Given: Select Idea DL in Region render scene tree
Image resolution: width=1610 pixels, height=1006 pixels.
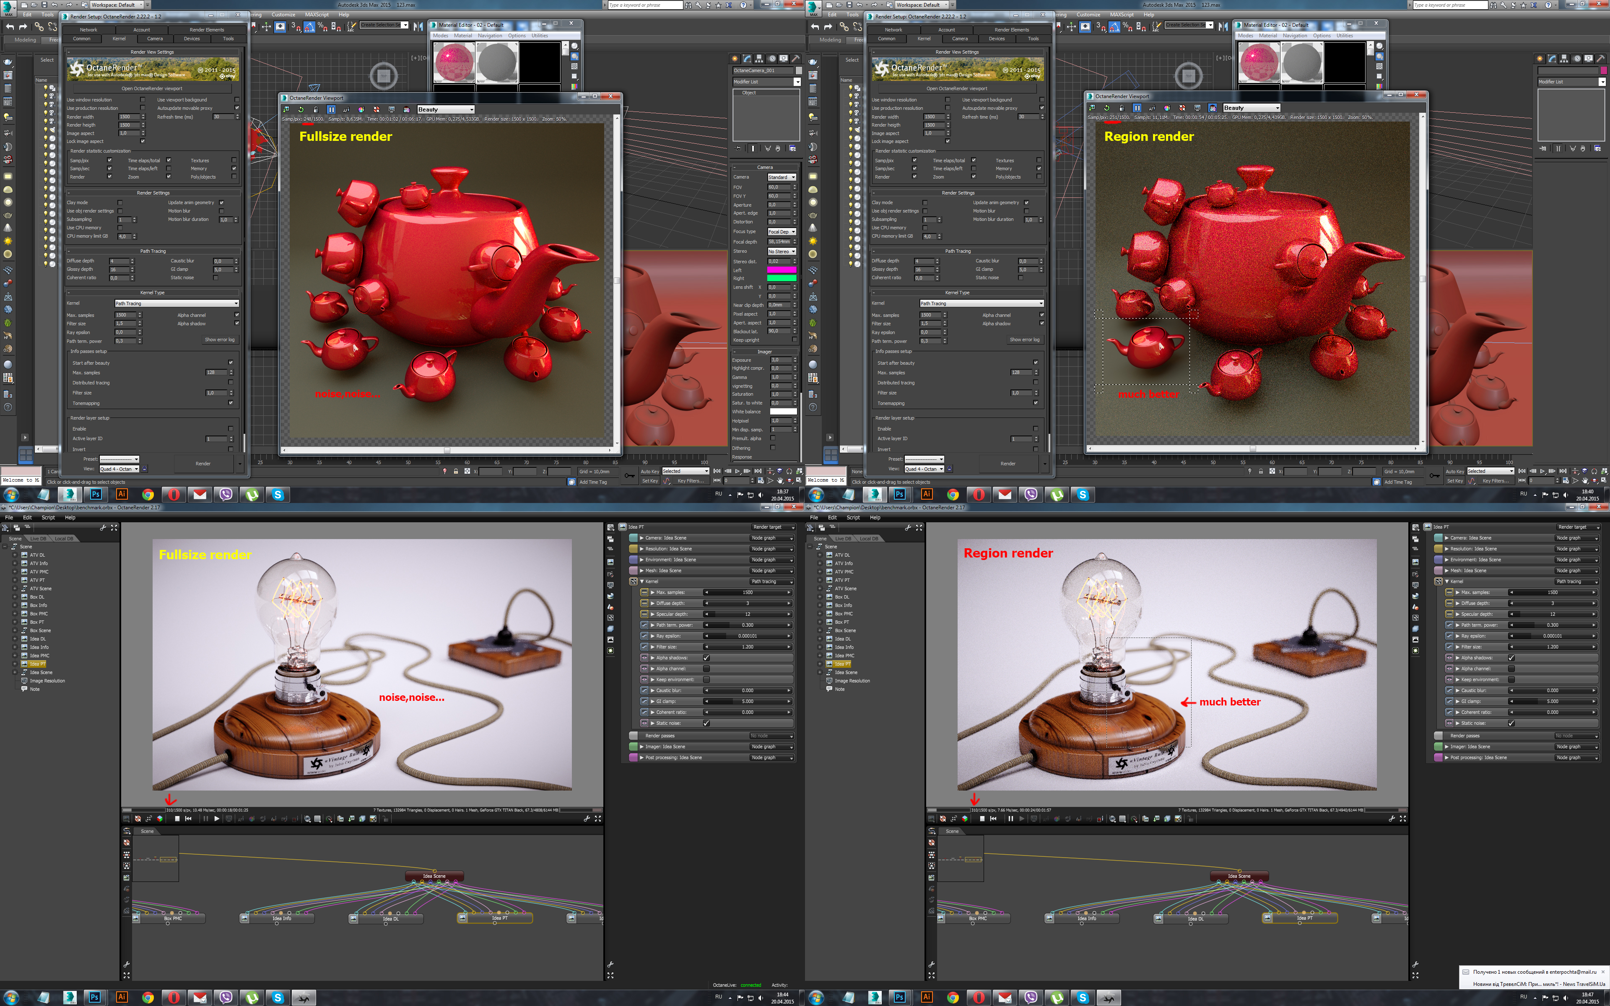Looking at the screenshot, I should 842,639.
